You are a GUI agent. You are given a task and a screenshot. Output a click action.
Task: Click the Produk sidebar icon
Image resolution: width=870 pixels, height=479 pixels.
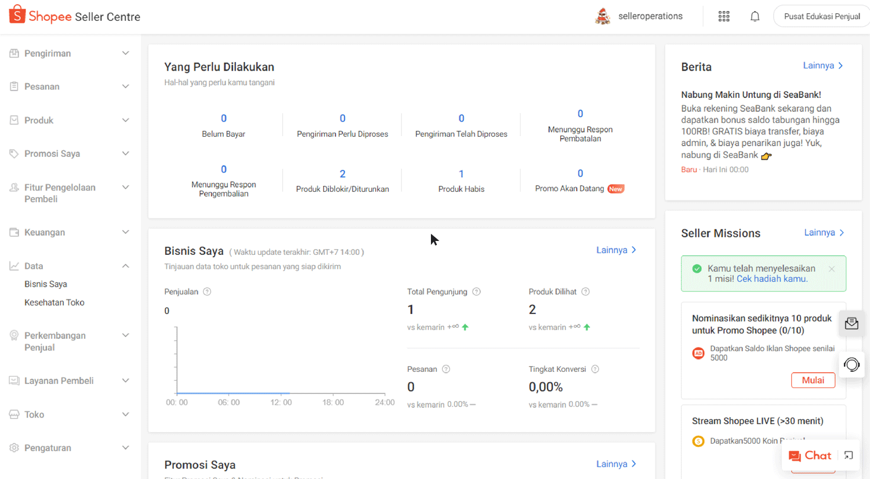pyautogui.click(x=14, y=120)
